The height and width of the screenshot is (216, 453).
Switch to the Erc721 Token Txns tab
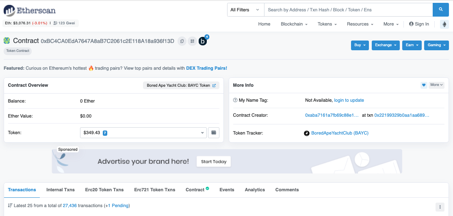click(x=154, y=190)
